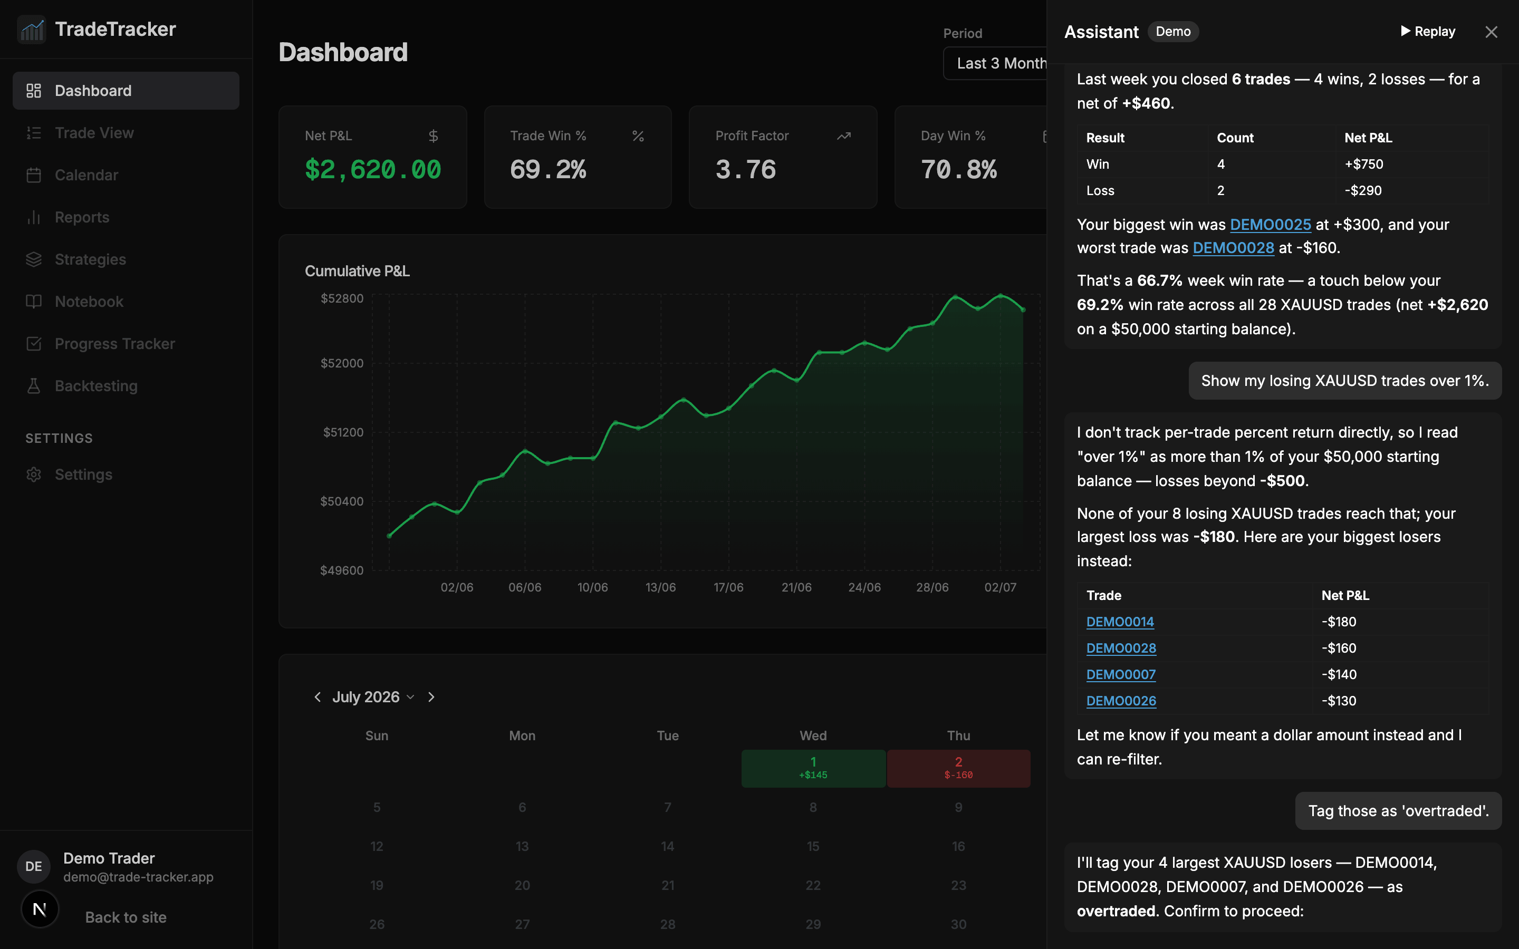Open DEMO0025 link in biggest win sentence
Screen dimensions: 1519x949
coord(1271,225)
